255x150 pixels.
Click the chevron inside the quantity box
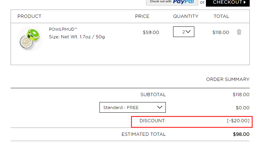click(188, 32)
